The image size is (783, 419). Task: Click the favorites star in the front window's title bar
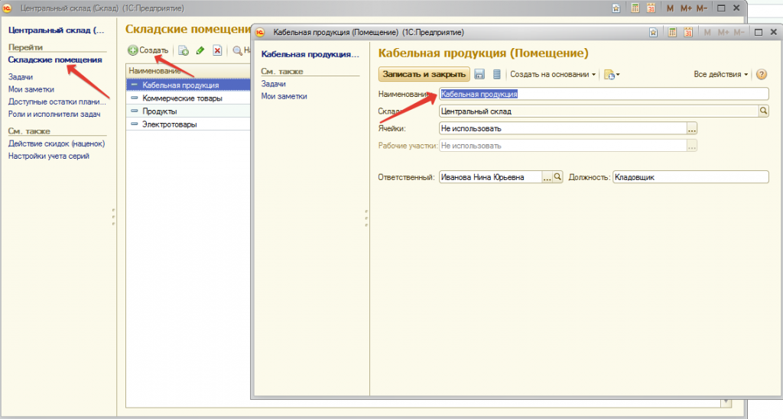(653, 33)
